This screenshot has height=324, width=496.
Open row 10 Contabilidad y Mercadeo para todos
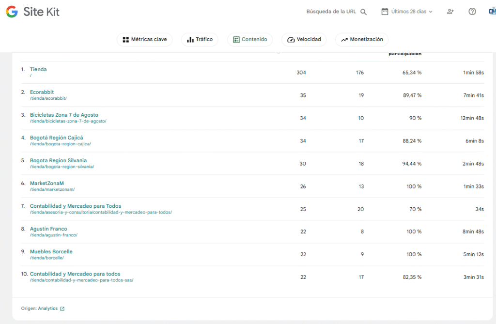pyautogui.click(x=75, y=274)
